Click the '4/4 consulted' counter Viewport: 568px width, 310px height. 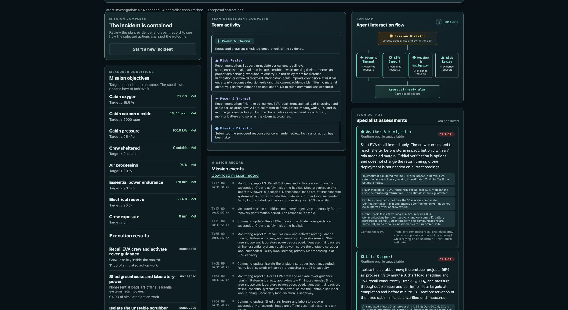pos(448,121)
